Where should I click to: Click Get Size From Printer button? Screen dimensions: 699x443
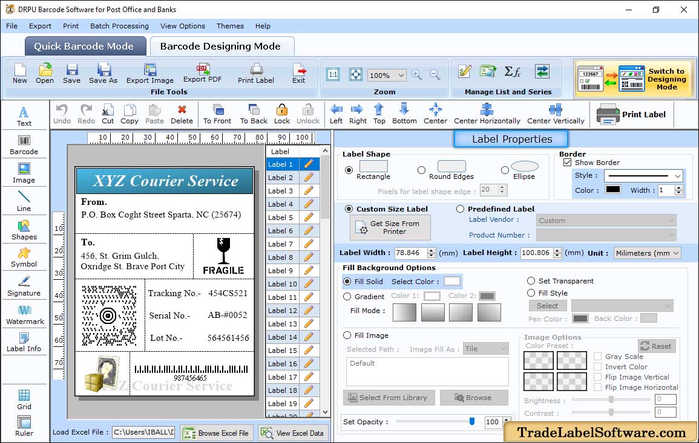pyautogui.click(x=390, y=227)
